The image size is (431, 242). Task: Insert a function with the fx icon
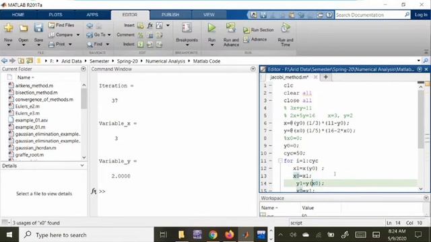point(150,26)
